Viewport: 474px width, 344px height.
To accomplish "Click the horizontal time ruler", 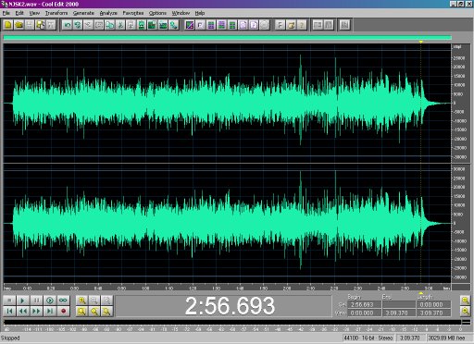I will (227, 288).
